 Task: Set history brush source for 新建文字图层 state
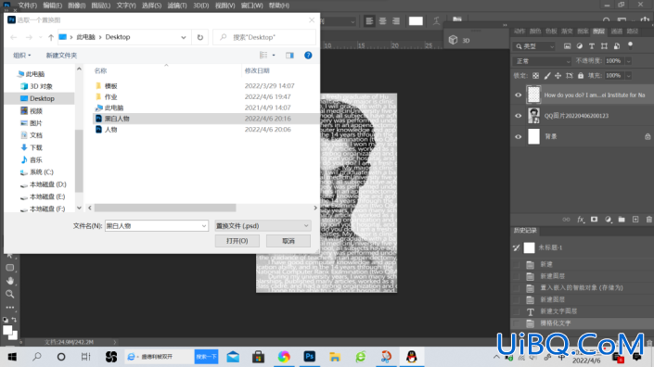517,311
